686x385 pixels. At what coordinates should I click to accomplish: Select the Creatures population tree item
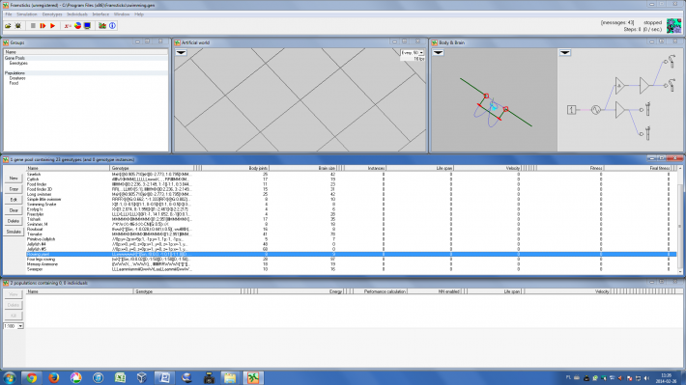pyautogui.click(x=17, y=78)
